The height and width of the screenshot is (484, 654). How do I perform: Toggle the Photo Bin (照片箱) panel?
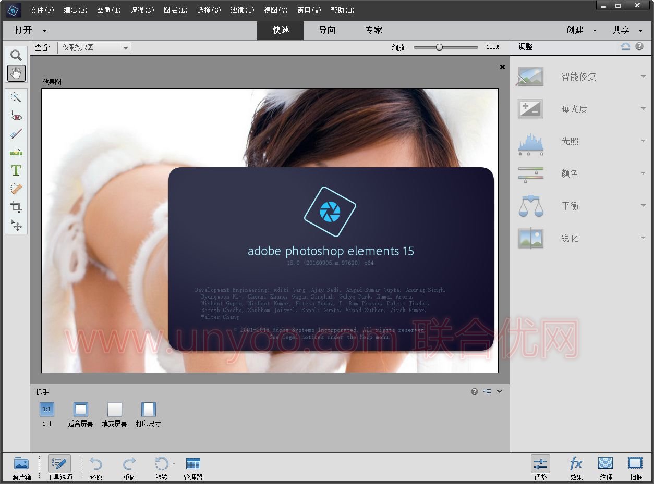coord(21,467)
